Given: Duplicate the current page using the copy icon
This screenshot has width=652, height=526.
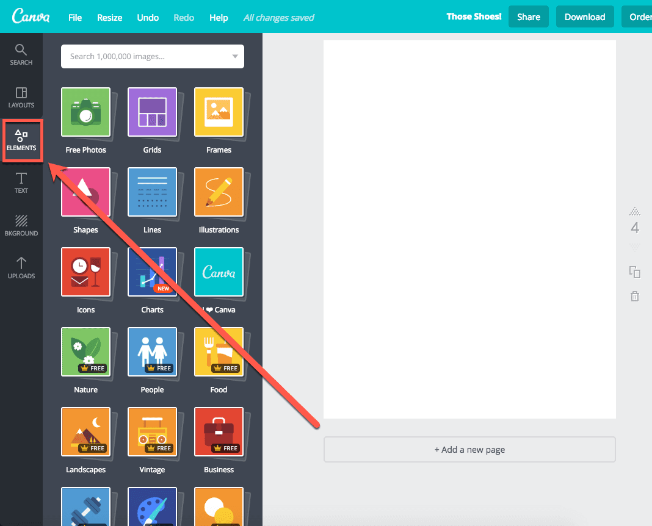Looking at the screenshot, I should coord(635,272).
